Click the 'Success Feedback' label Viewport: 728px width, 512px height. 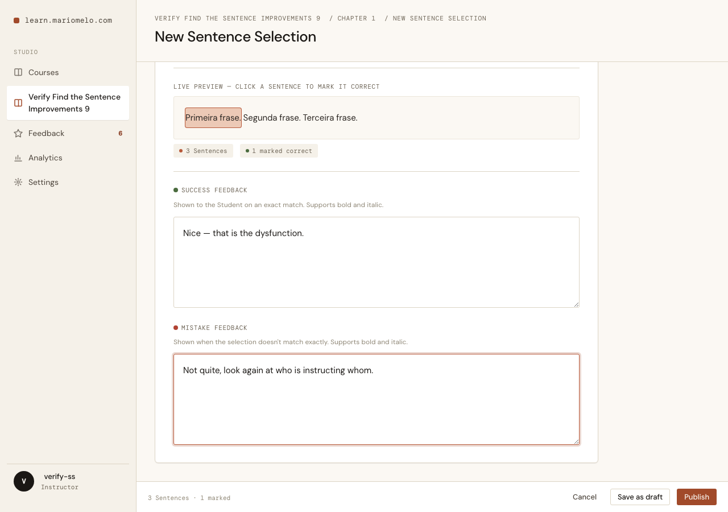(x=214, y=190)
